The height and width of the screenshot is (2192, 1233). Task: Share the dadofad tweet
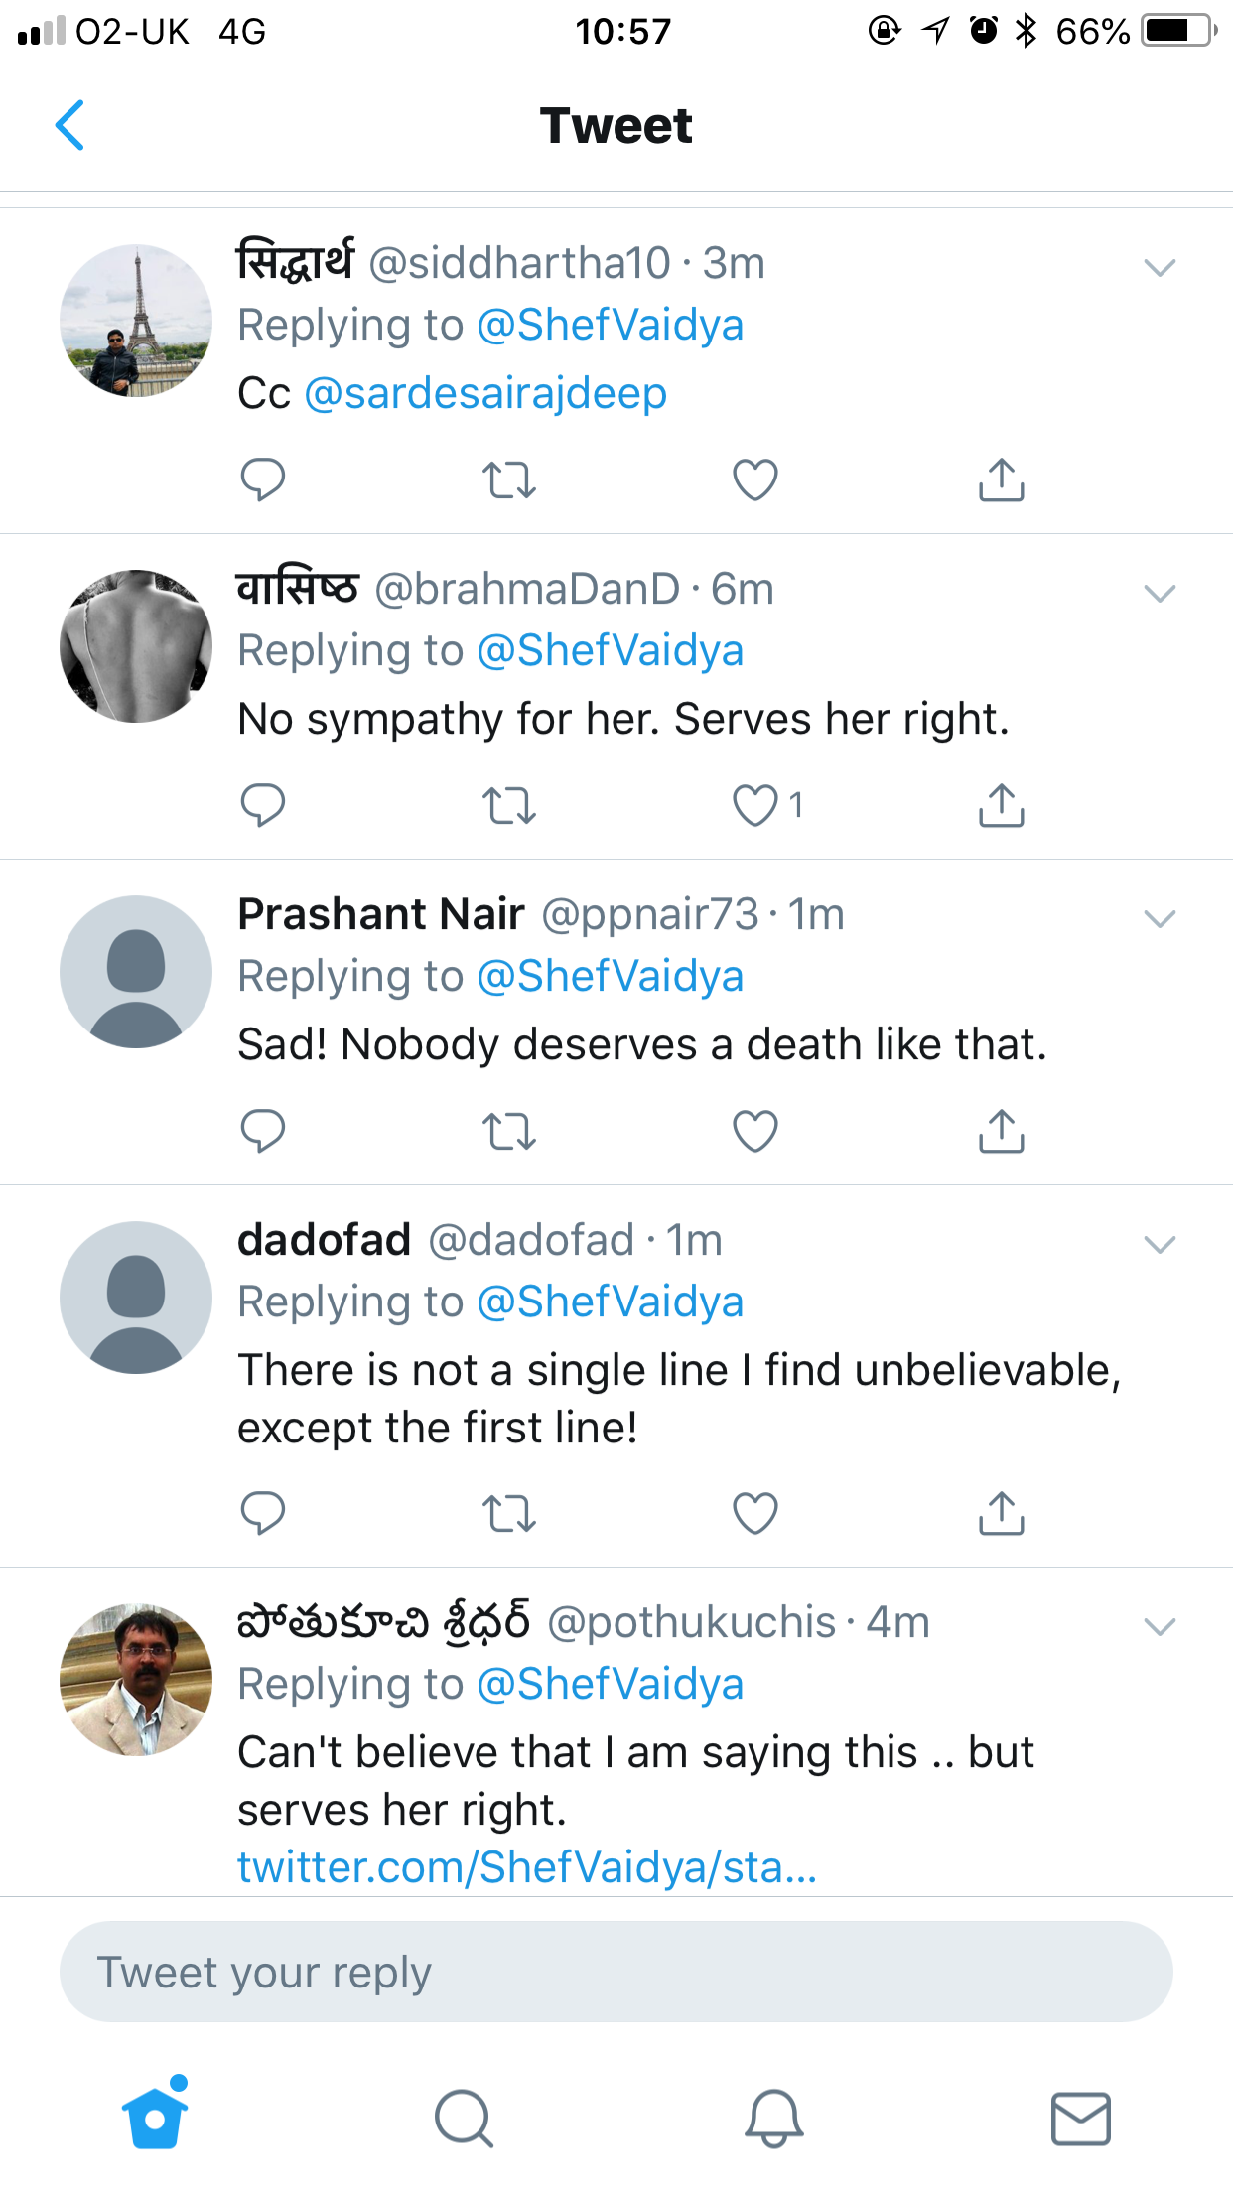click(1001, 1513)
